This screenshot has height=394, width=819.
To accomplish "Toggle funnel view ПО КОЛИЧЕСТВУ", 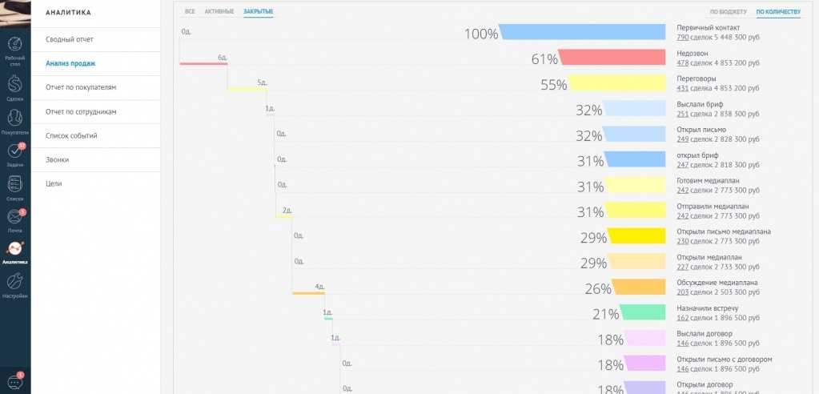I will [x=778, y=12].
